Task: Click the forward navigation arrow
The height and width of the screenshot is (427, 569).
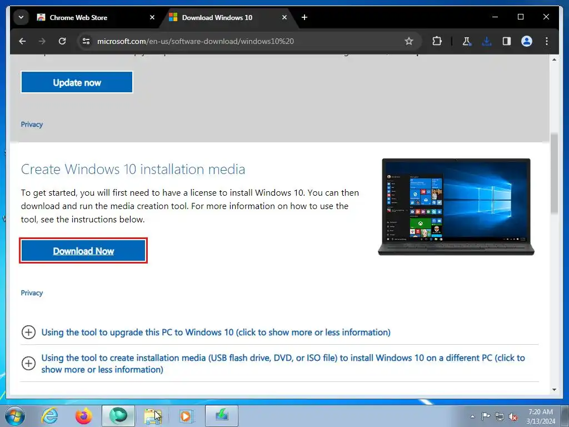Action: tap(42, 41)
